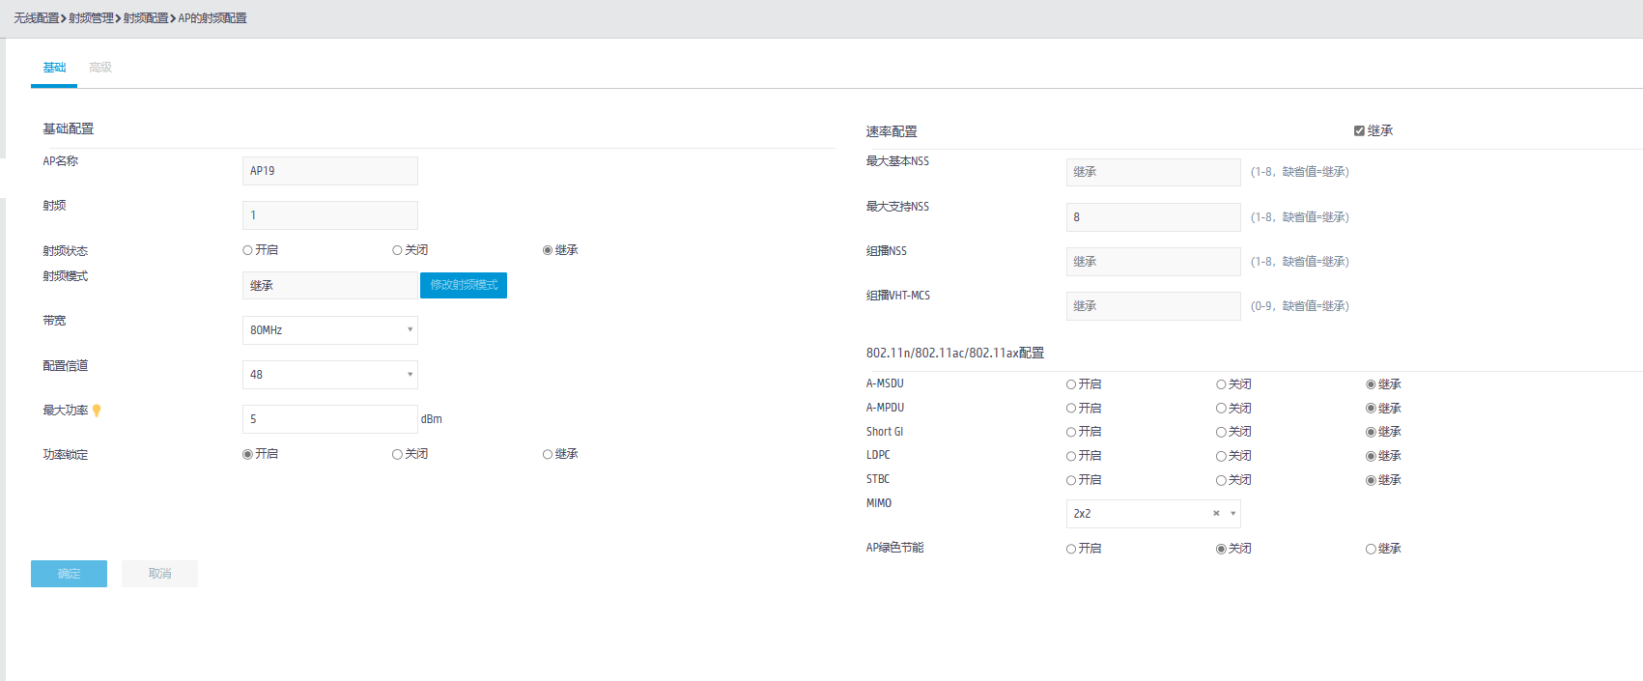The width and height of the screenshot is (1643, 681).
Task: Clear the MIMO selection with the x icon
Action: click(x=1216, y=514)
